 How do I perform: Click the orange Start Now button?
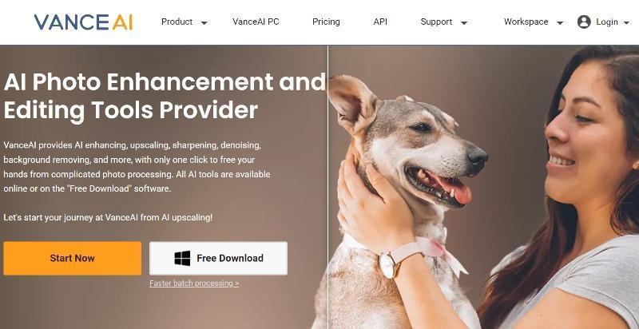point(73,258)
